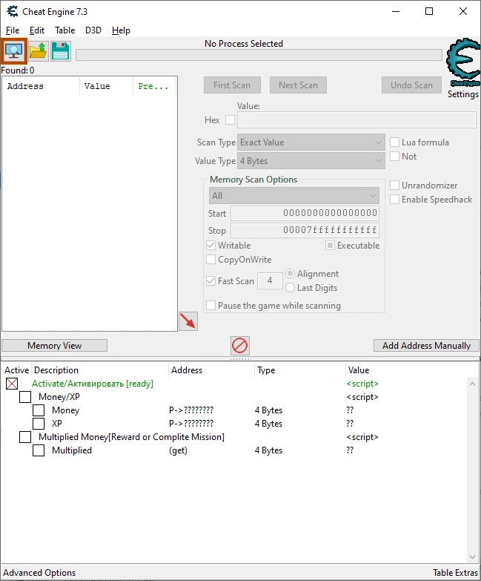
Task: Click the Start address field
Action: coord(305,213)
